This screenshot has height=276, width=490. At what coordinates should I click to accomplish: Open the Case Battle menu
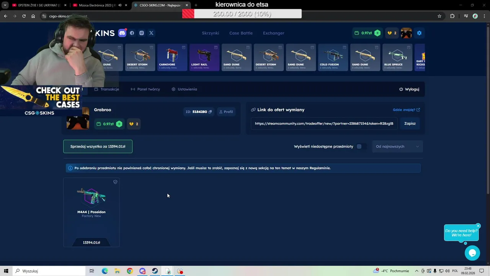coord(241,33)
